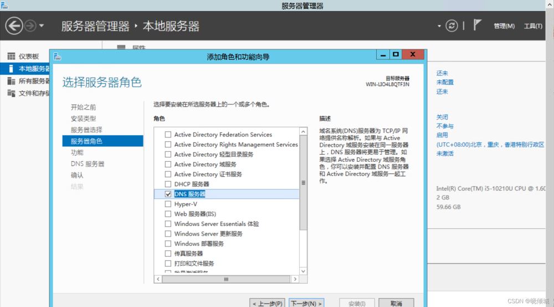Uncheck the DNS 服务器 checkbox
Screen dimensions: 554x307
(168, 194)
